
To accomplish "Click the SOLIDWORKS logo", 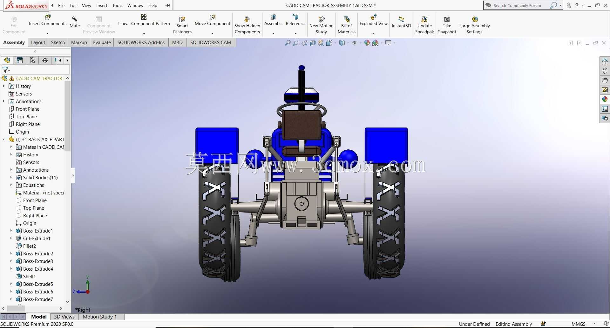I will pyautogui.click(x=26, y=5).
